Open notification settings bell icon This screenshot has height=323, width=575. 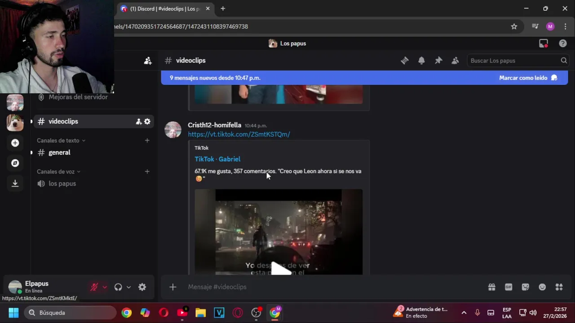tap(421, 61)
